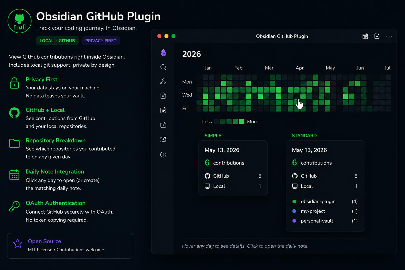Click the purple Obsidian logo in the sidebar
This screenshot has width=405, height=270.
pos(164,53)
